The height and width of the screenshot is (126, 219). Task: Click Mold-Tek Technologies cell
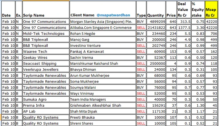coord(46,34)
